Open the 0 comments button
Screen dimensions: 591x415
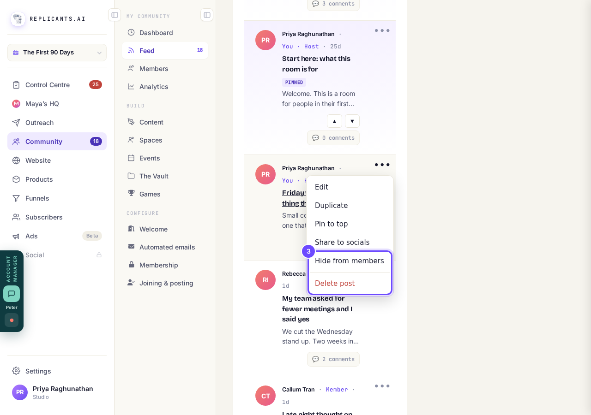333,138
